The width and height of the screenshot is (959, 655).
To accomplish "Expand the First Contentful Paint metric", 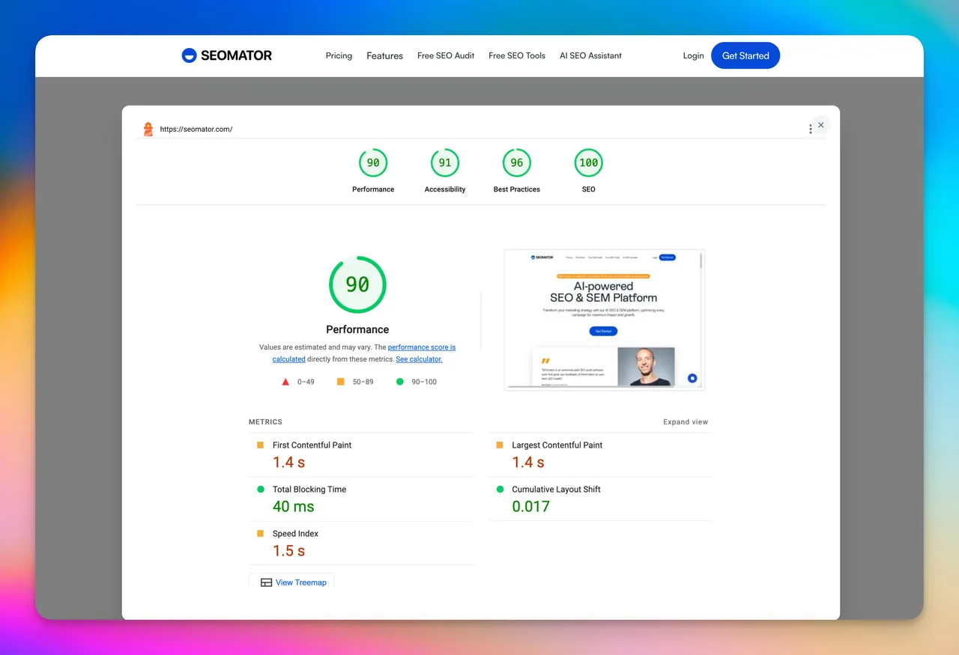I will click(x=360, y=454).
